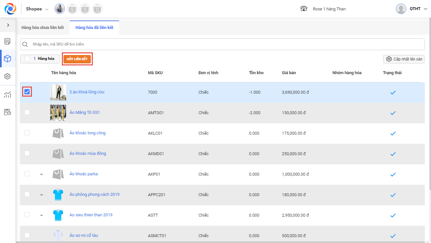
Task: Click the sync history sidebar icon
Action: point(7,112)
